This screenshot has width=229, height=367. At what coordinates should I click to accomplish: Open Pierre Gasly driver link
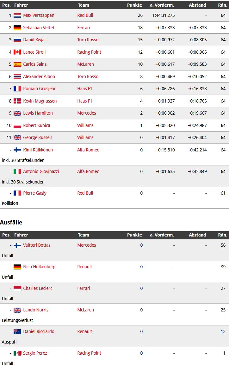tap(35, 193)
